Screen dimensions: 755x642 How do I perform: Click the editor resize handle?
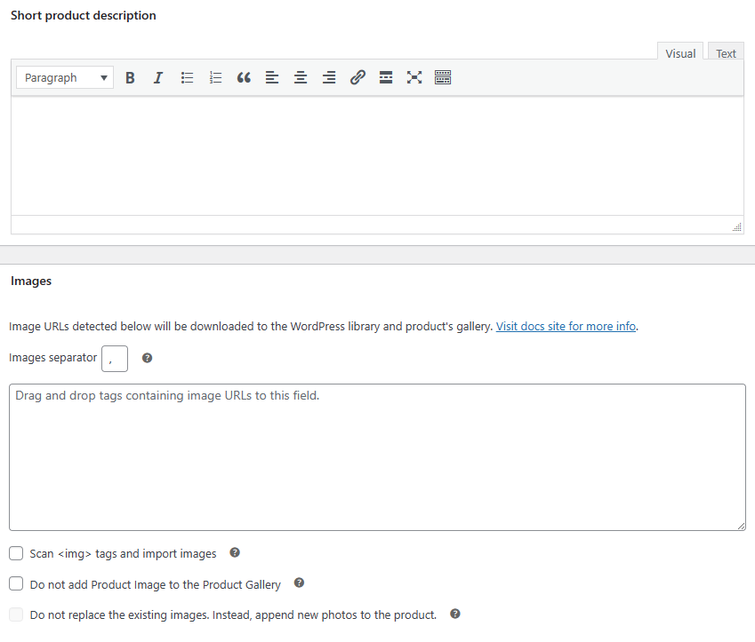pos(737,227)
